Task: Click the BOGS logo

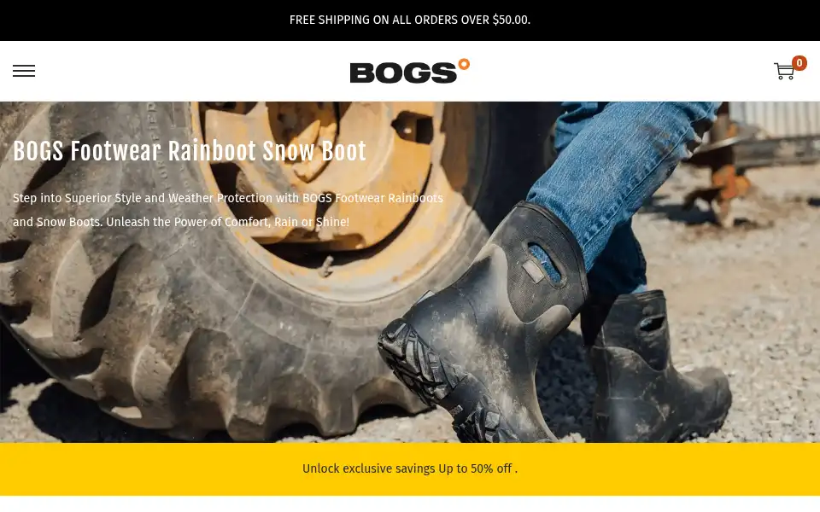Action: click(x=409, y=71)
